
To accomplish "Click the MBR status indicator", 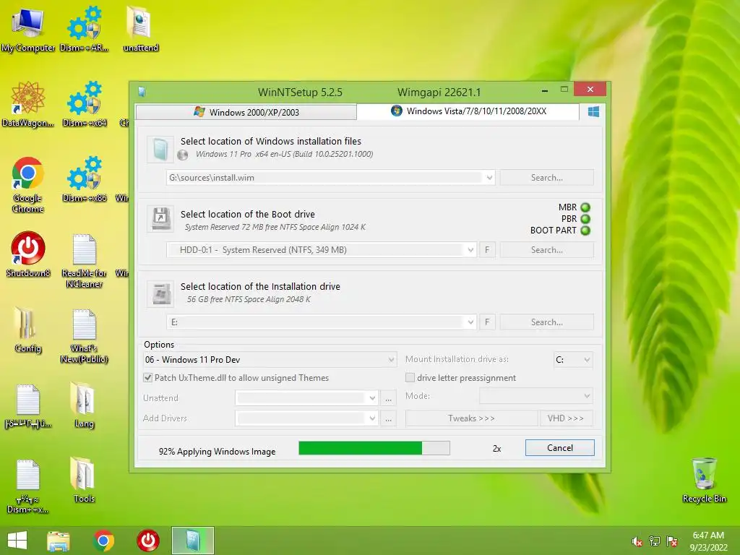I will pyautogui.click(x=585, y=207).
